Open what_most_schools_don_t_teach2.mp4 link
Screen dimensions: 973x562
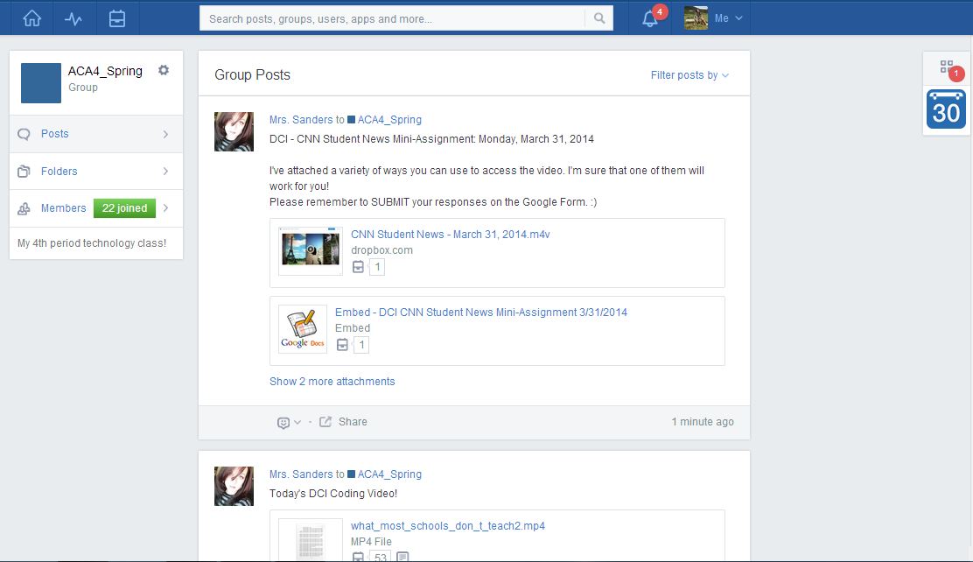[x=448, y=526]
